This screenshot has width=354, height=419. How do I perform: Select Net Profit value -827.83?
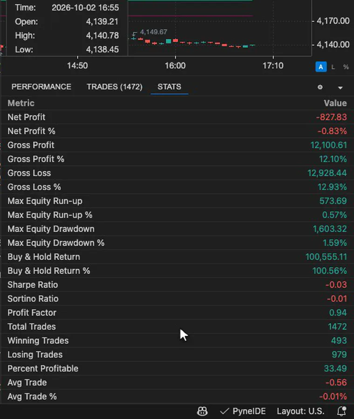(332, 117)
